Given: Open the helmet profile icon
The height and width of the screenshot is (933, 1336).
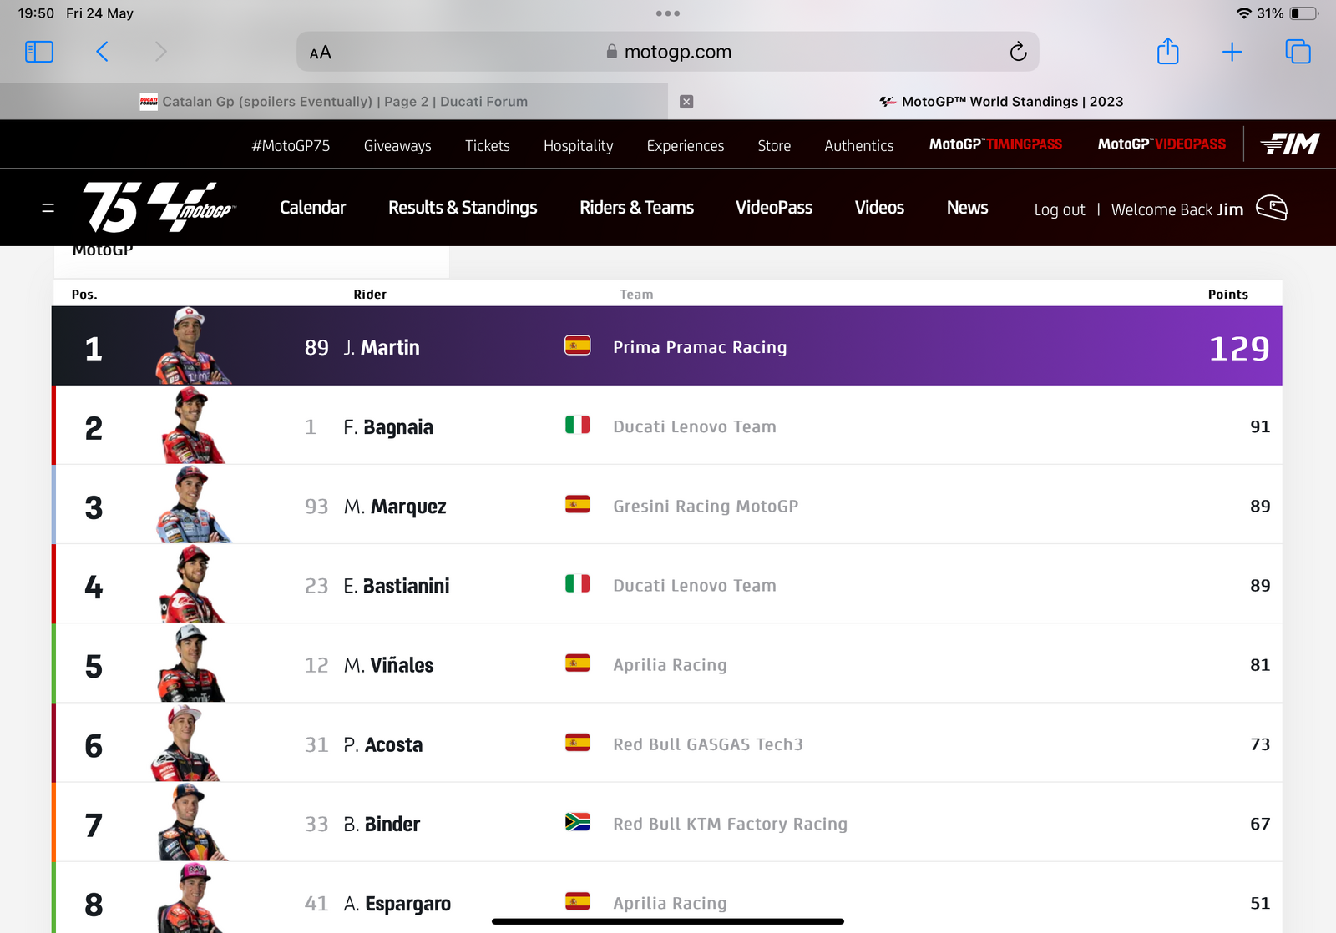Looking at the screenshot, I should [x=1272, y=208].
